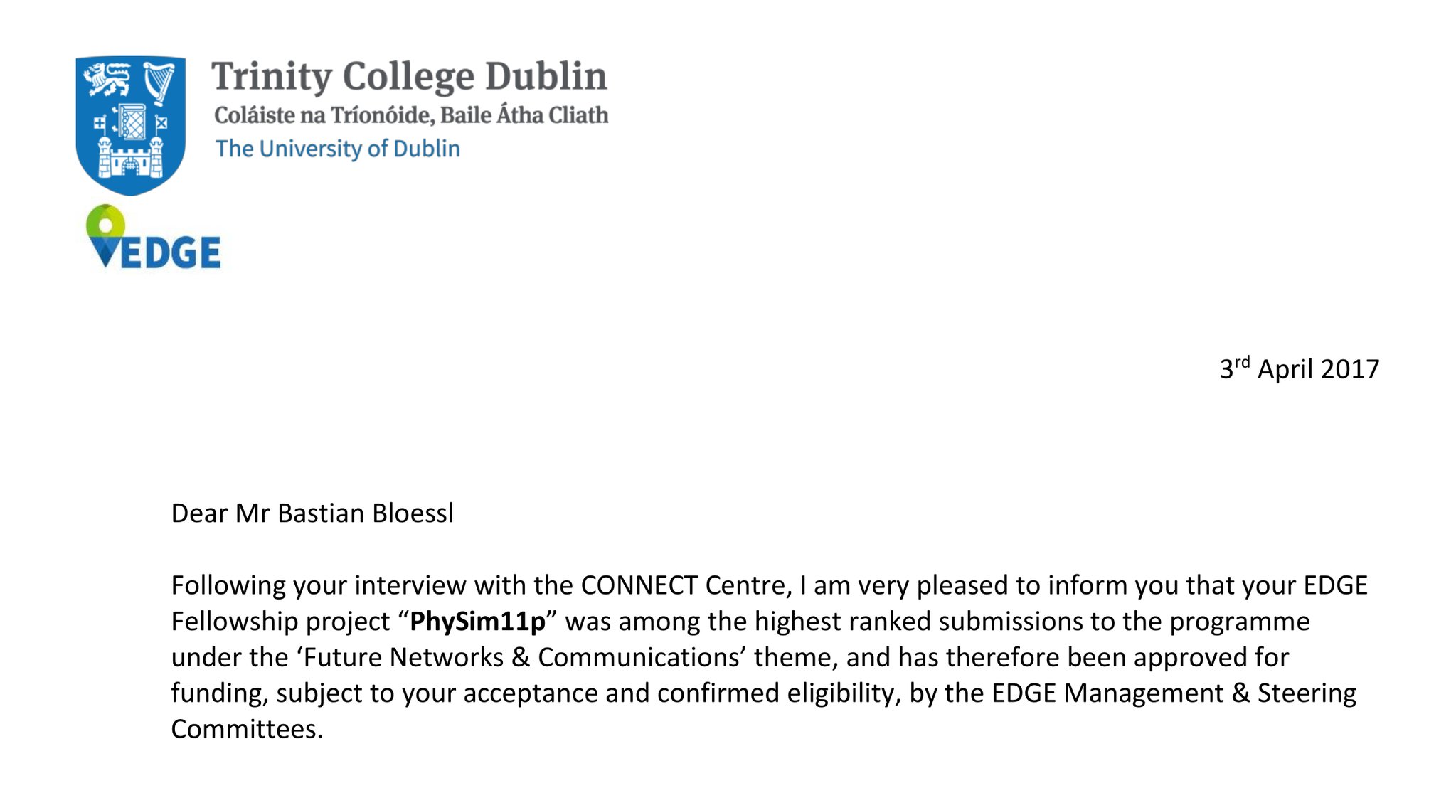Click the Irish "Coláiste na Tríonóide" subtitle
Screen dimensions: 1456x793
tap(411, 115)
